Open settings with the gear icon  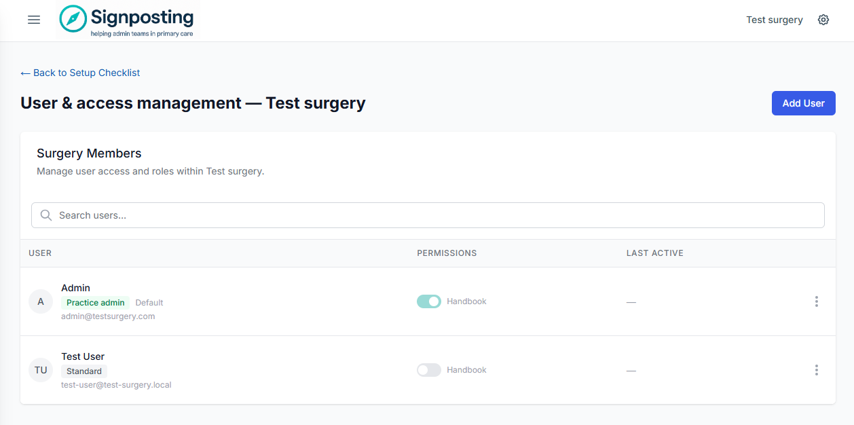[823, 20]
